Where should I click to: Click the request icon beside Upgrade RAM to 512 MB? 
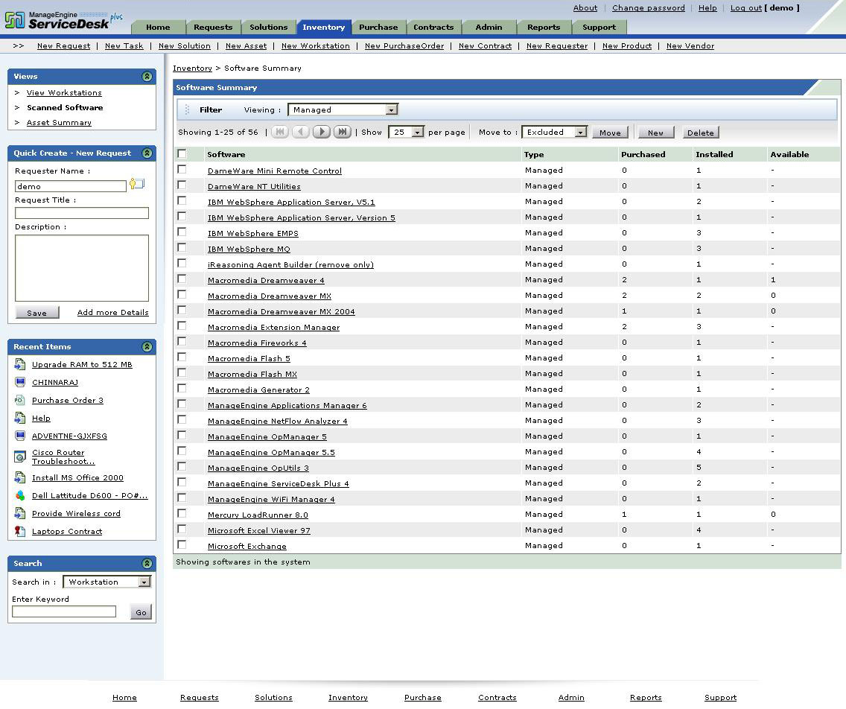pos(19,365)
